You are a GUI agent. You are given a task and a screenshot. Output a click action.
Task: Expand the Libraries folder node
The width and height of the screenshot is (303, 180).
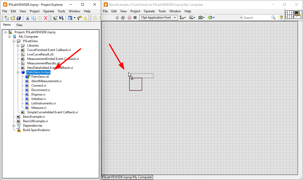tap(18, 46)
